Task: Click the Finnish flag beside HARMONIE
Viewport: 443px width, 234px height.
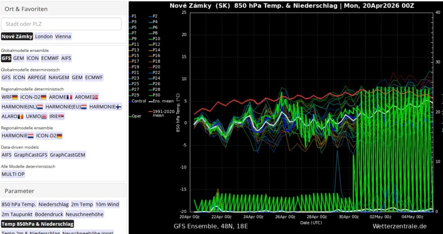Action: click(x=119, y=107)
